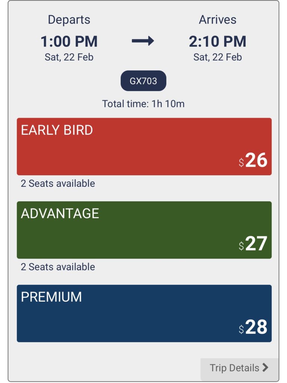Click the Departs heading
This screenshot has width=287, height=383.
point(69,20)
